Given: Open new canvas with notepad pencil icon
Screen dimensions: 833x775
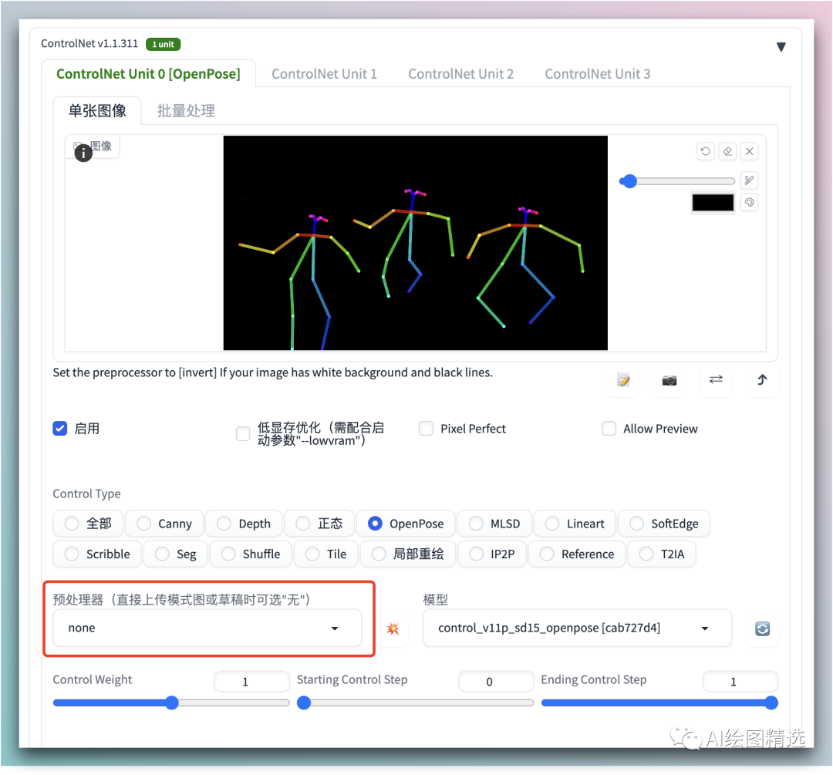Looking at the screenshot, I should coord(623,380).
